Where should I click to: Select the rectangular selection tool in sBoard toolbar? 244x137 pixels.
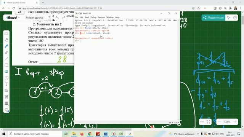(6, 33)
